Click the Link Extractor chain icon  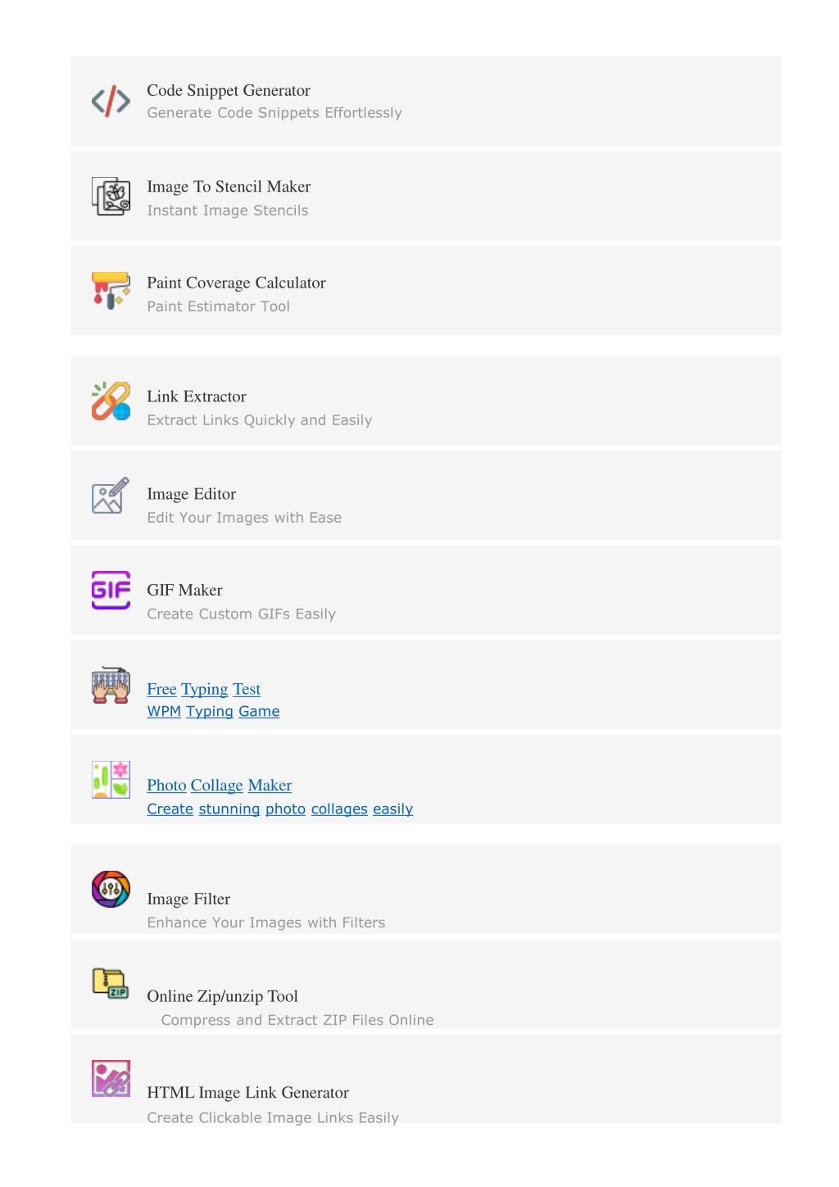click(x=111, y=401)
